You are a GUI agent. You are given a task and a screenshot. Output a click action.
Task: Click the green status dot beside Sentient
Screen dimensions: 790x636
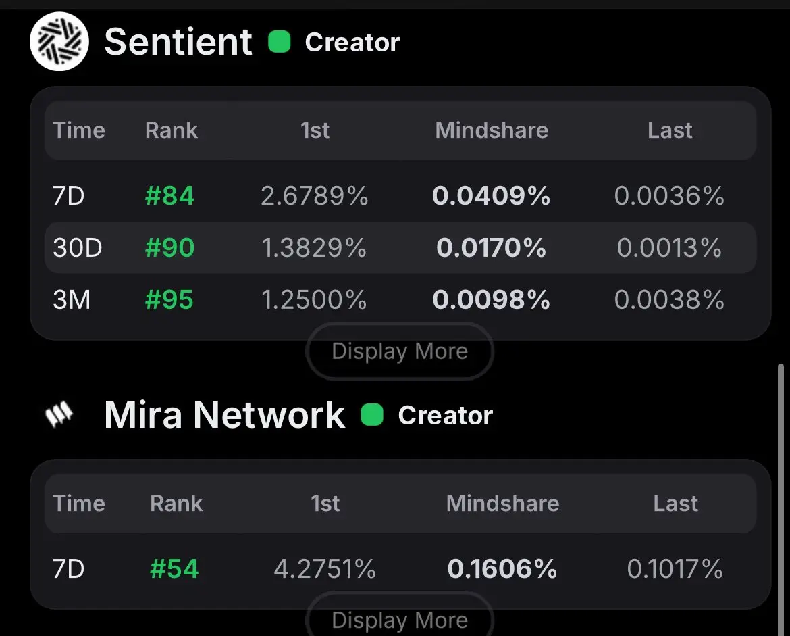pyautogui.click(x=280, y=42)
